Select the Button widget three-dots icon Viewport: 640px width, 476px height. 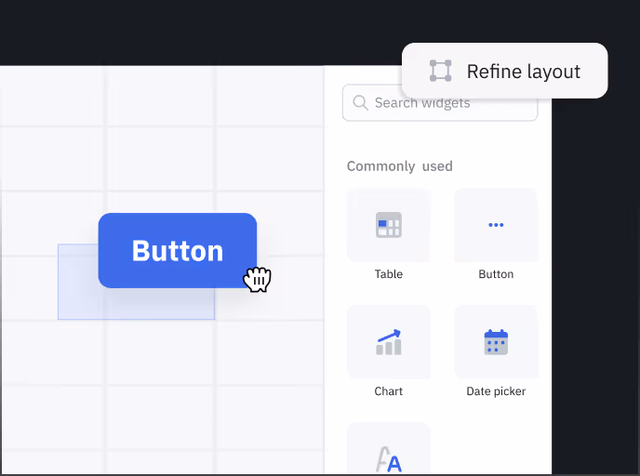(496, 225)
